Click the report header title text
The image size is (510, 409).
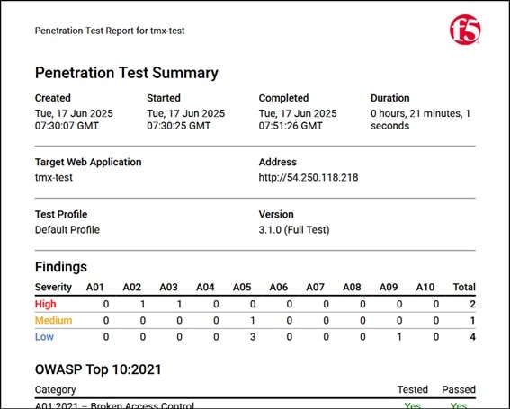pyautogui.click(x=110, y=31)
